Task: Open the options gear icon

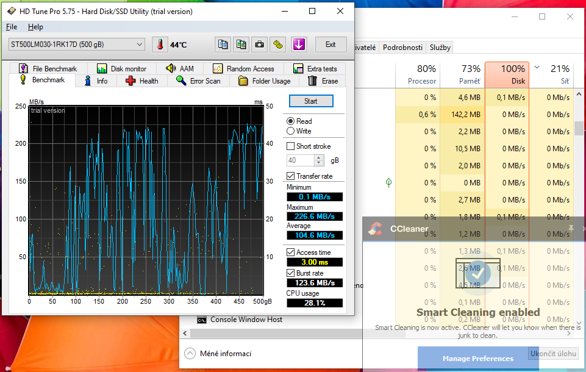Action: click(x=277, y=45)
